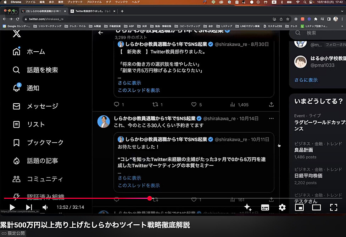Toggle the Chrome side panel

point(329,19)
